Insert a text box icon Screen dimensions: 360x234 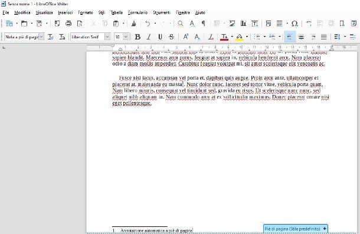(x=254, y=24)
